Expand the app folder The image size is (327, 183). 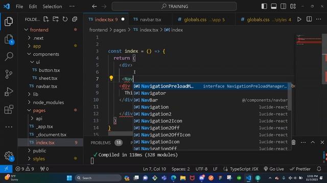pyautogui.click(x=37, y=46)
